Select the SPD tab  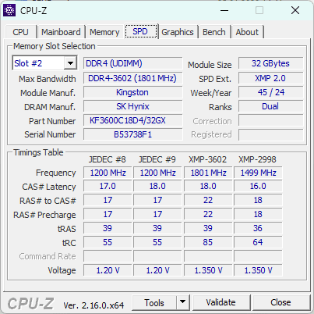pos(140,31)
